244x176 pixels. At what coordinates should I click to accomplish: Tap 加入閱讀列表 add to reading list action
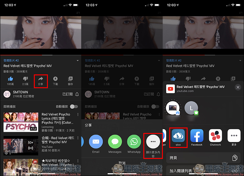click(x=203, y=171)
